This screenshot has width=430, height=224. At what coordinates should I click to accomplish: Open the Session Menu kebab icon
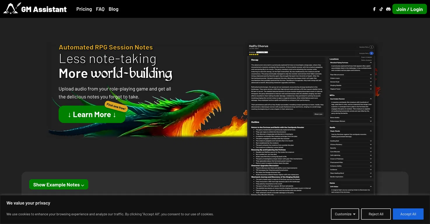click(x=371, y=47)
